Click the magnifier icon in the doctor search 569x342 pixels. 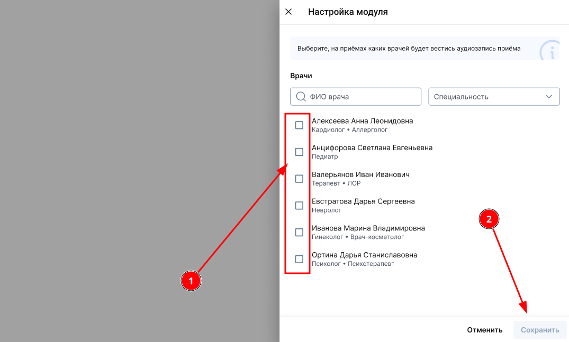tap(301, 97)
